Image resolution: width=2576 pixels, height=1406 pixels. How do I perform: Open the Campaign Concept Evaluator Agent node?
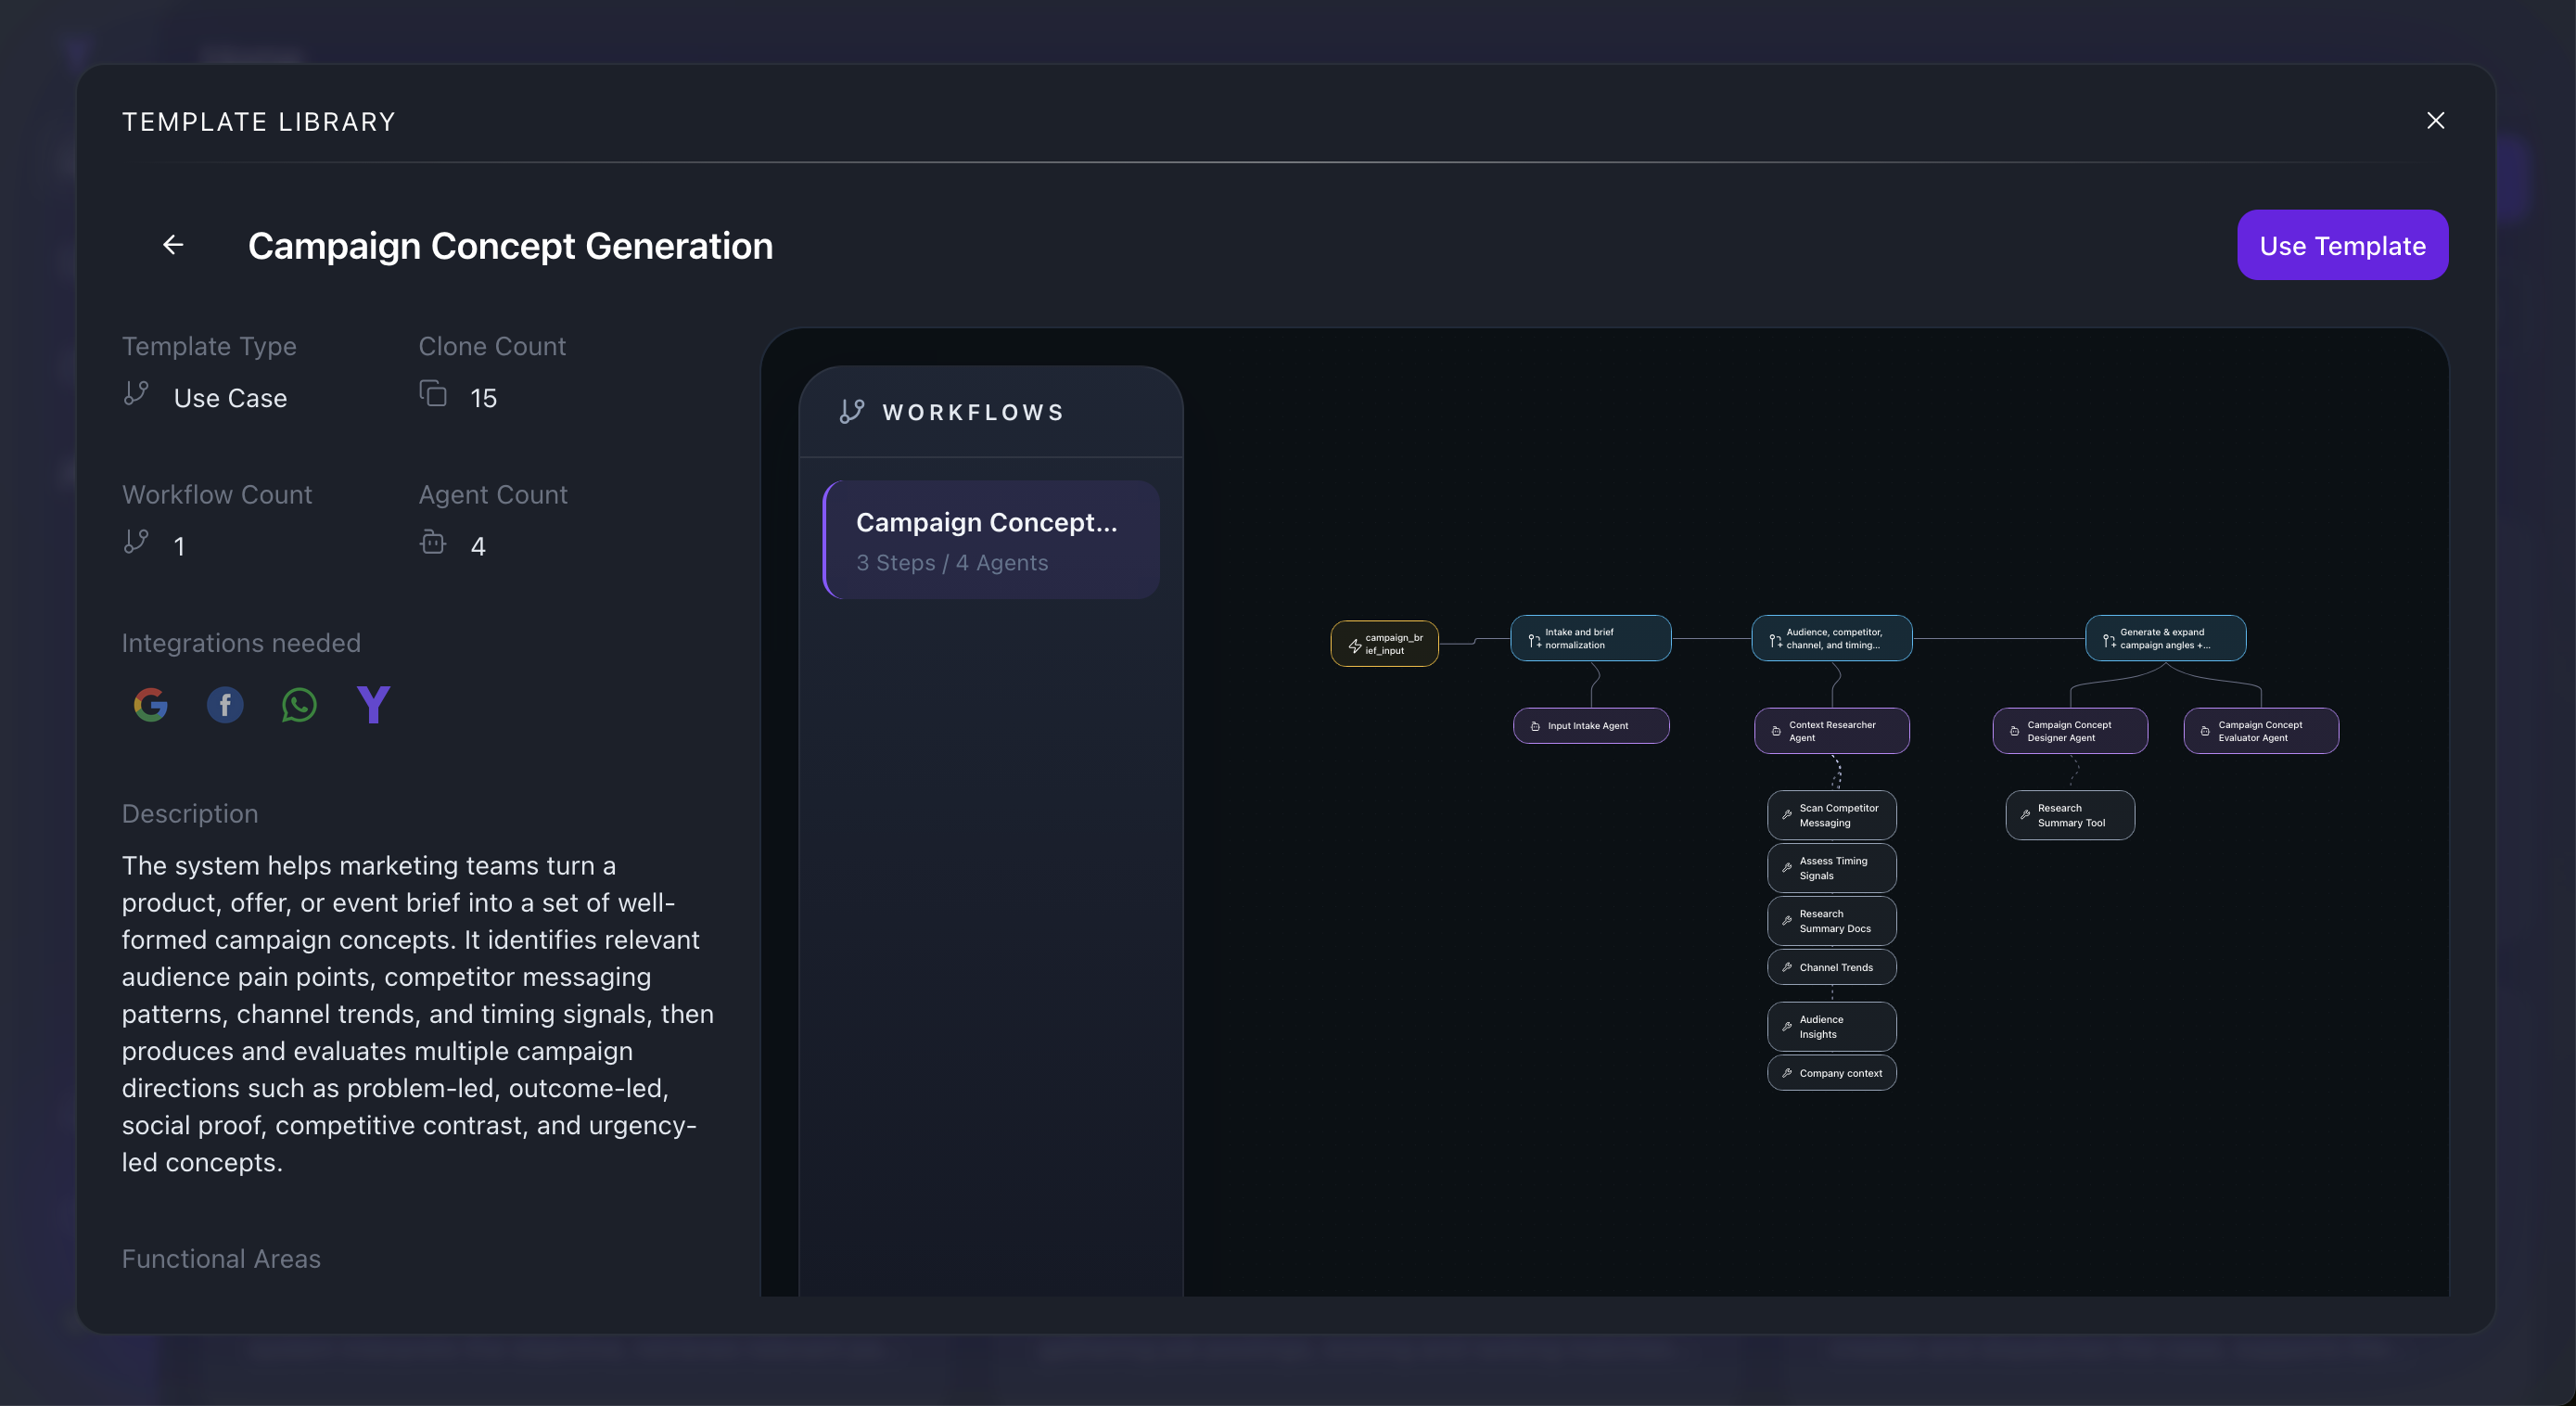(x=2261, y=731)
